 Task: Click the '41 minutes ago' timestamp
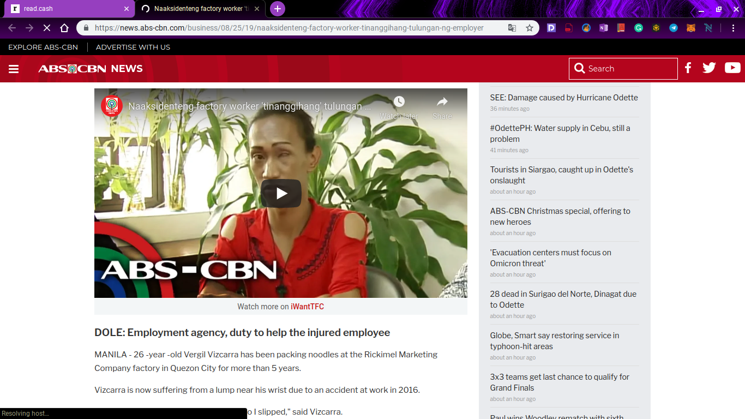(509, 150)
